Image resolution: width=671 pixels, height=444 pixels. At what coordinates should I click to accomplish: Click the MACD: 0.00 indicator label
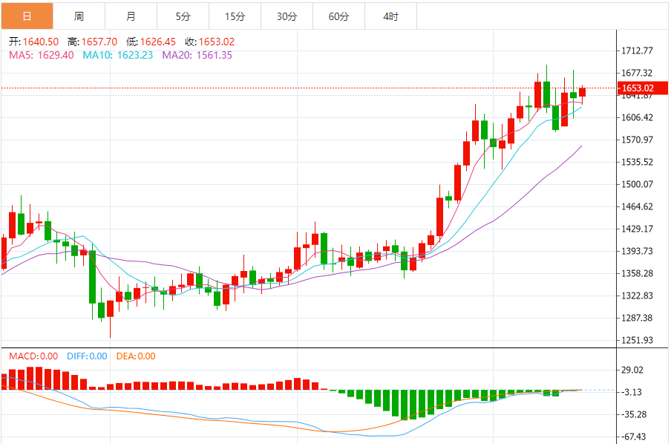34,356
